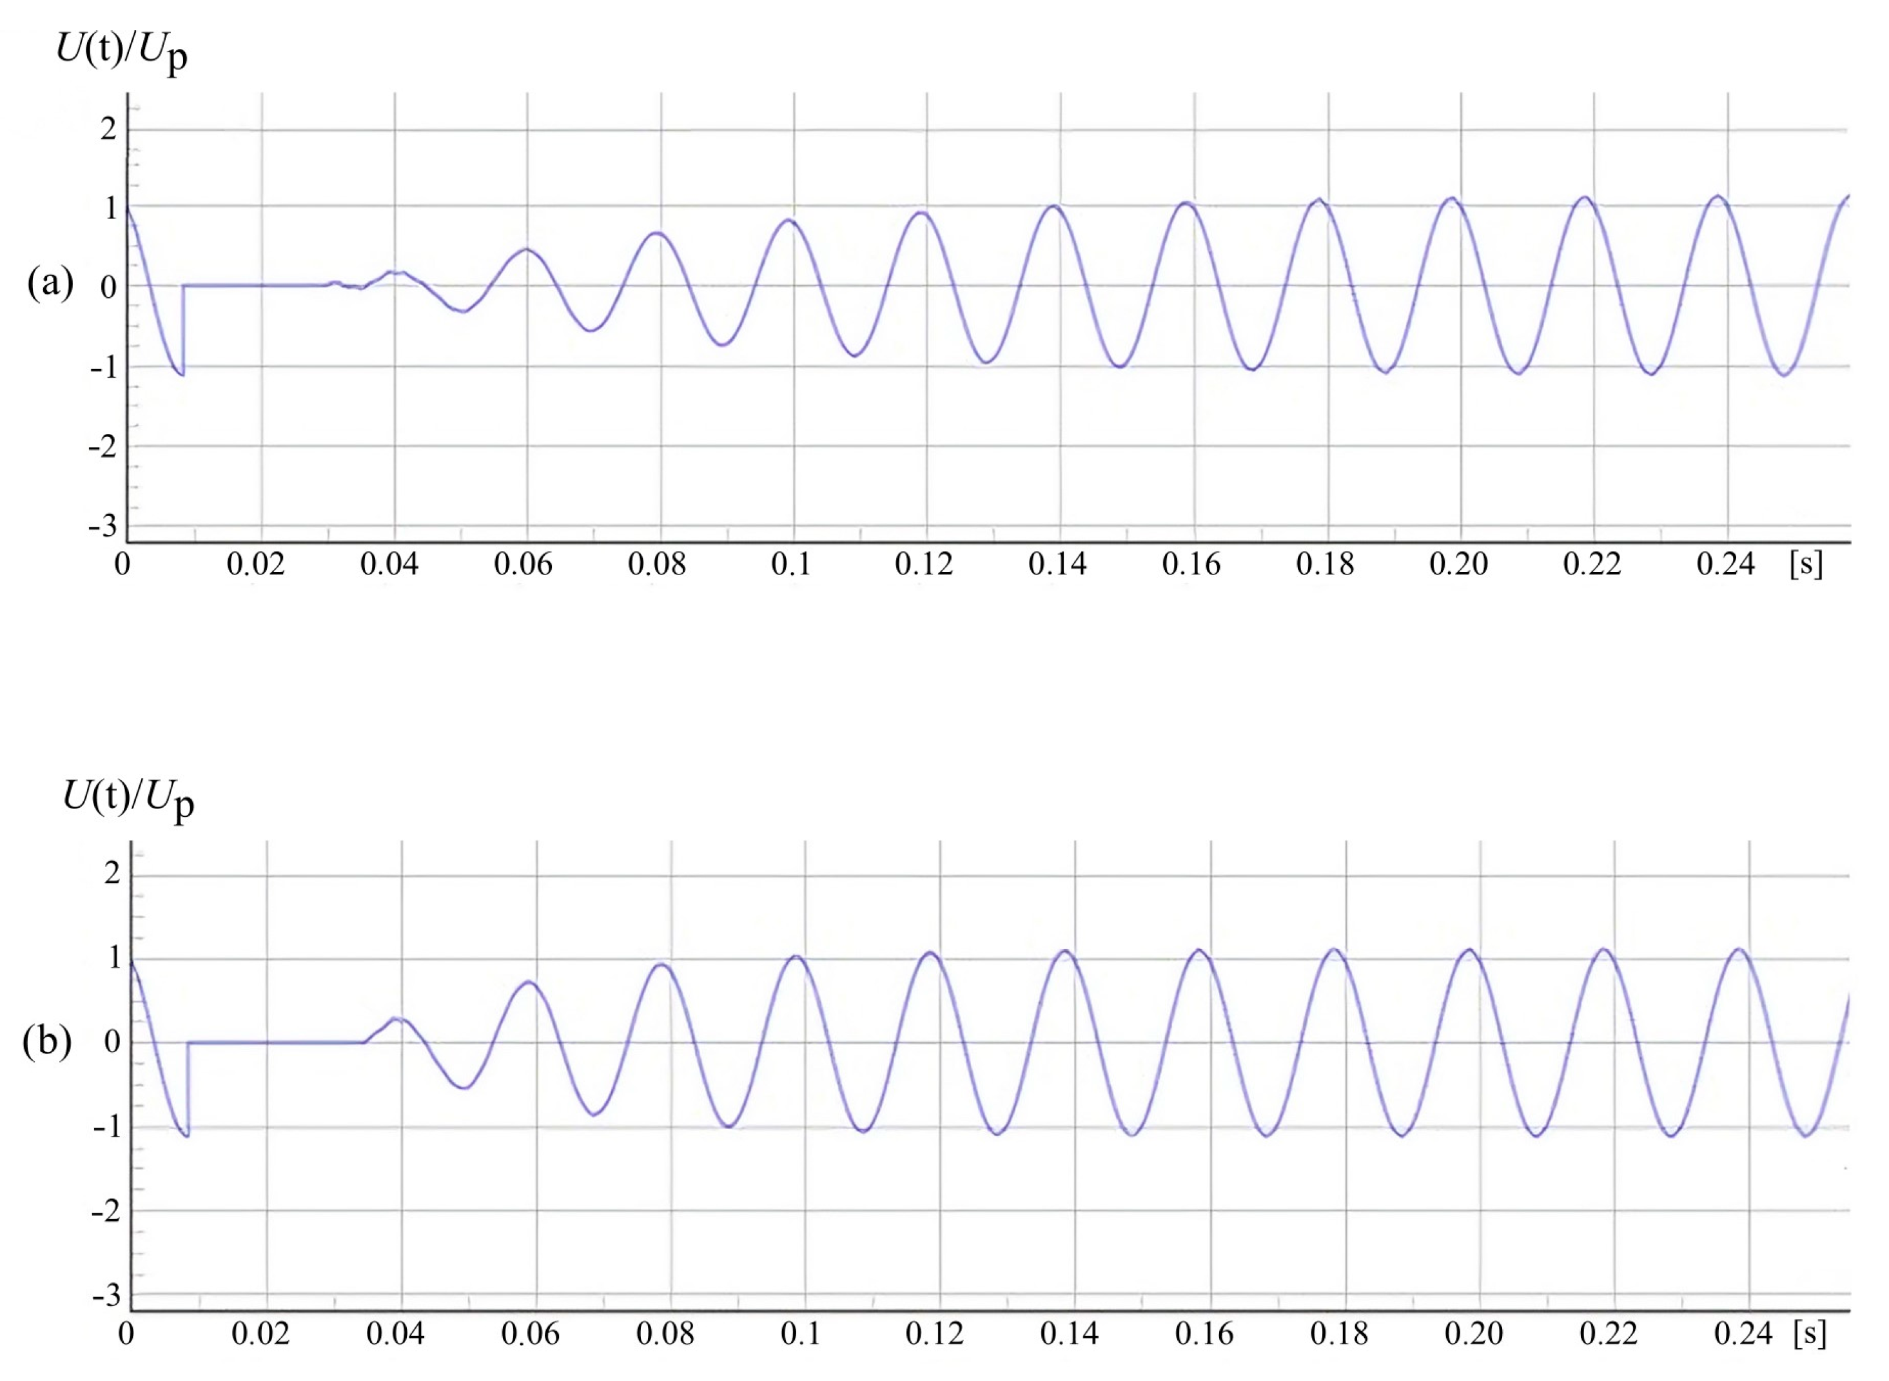Click the 0.18 tick label on bottom chart
Image resolution: width=1889 pixels, height=1381 pixels.
click(x=1339, y=1333)
